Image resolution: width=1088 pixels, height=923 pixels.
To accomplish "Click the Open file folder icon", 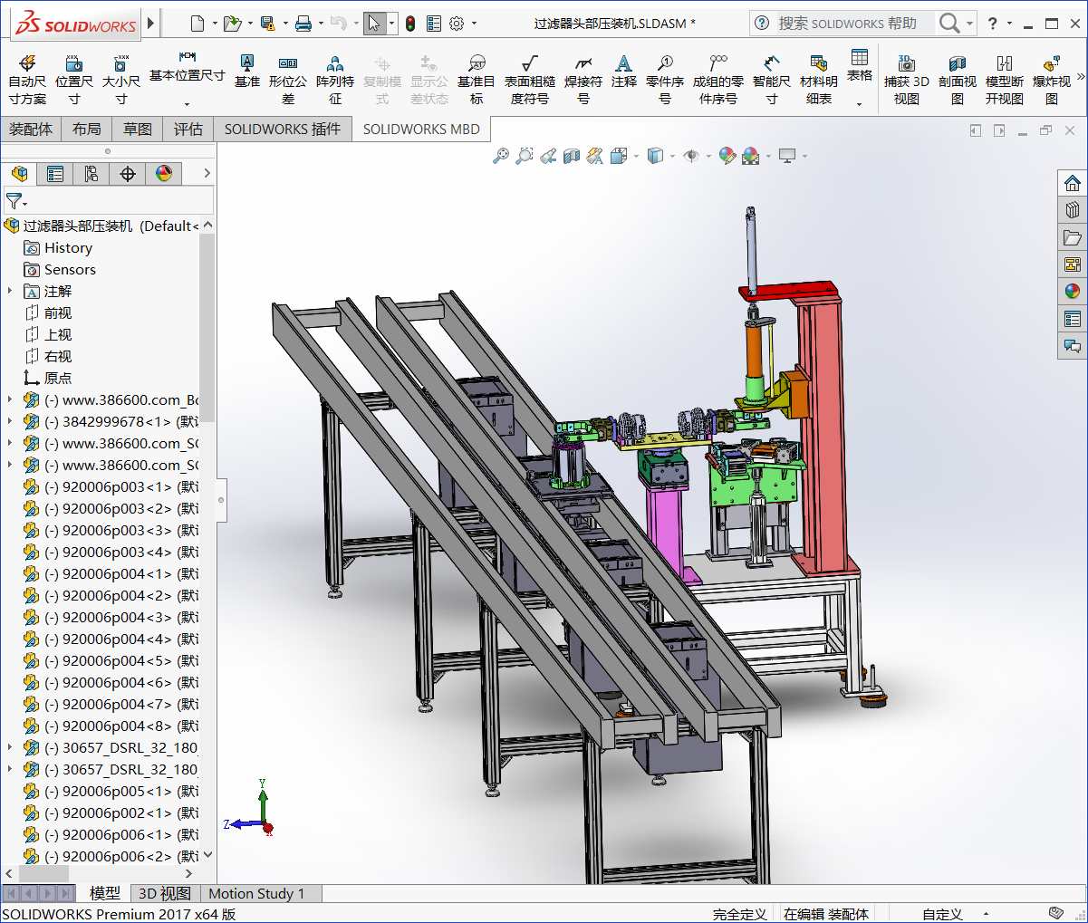I will coord(232,24).
